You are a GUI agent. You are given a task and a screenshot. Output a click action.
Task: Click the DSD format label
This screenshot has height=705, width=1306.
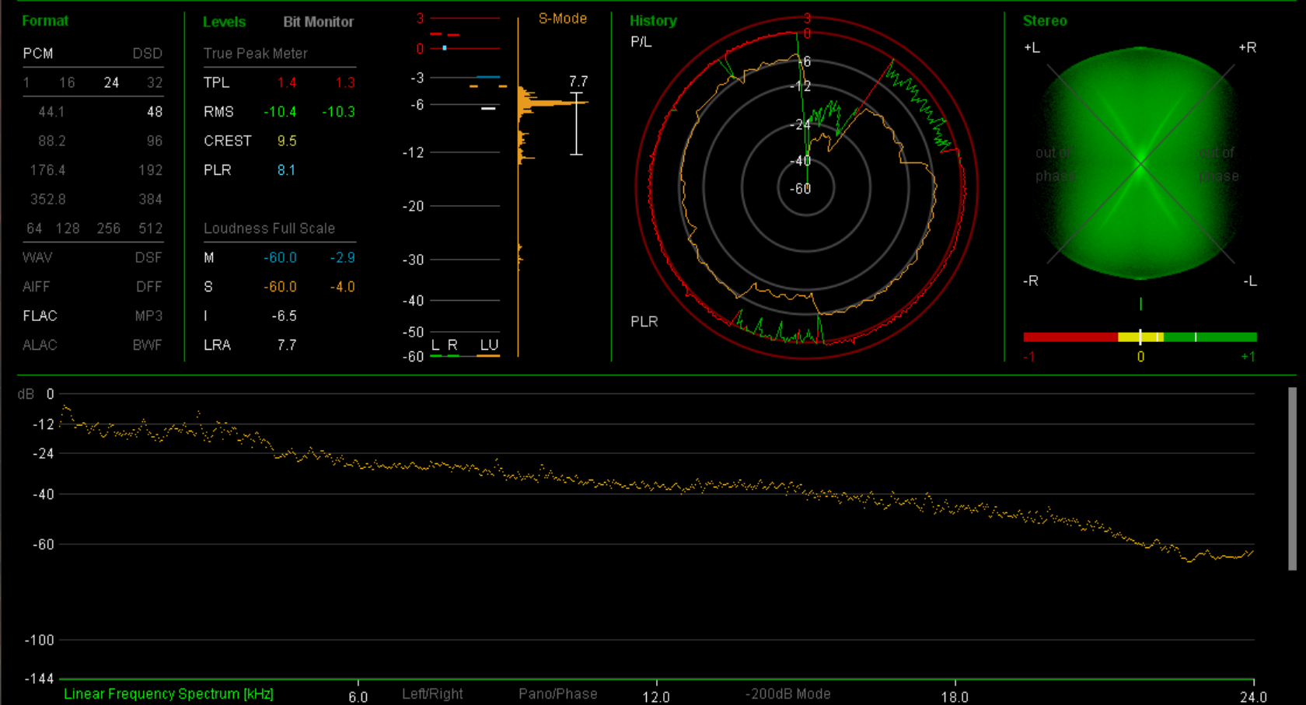pos(147,54)
